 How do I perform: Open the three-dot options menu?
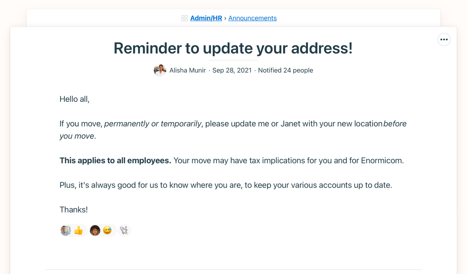click(x=444, y=40)
